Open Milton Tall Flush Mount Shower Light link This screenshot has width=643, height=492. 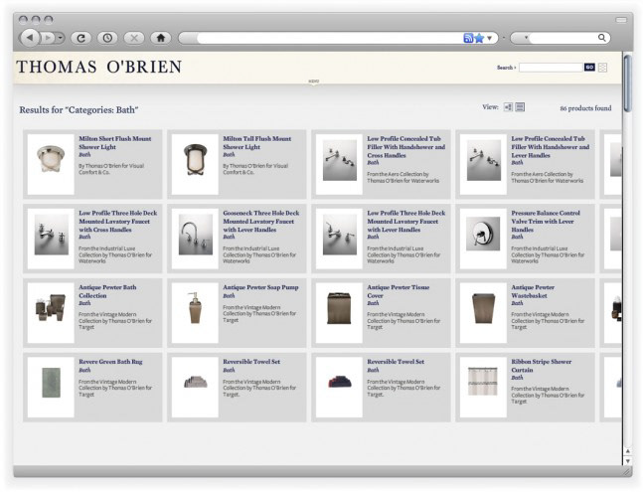[x=257, y=143]
